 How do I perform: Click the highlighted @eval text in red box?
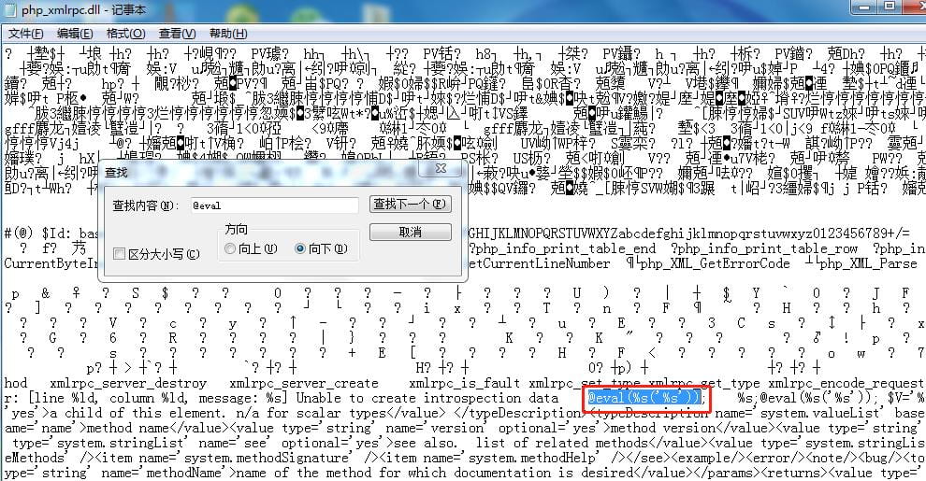pyautogui.click(x=644, y=398)
